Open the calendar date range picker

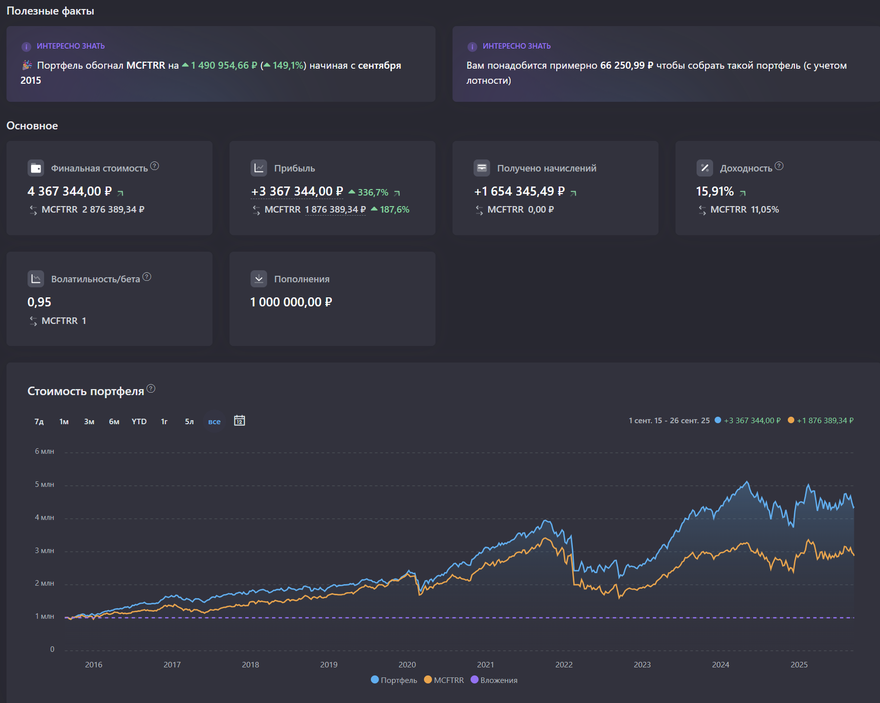pos(240,421)
